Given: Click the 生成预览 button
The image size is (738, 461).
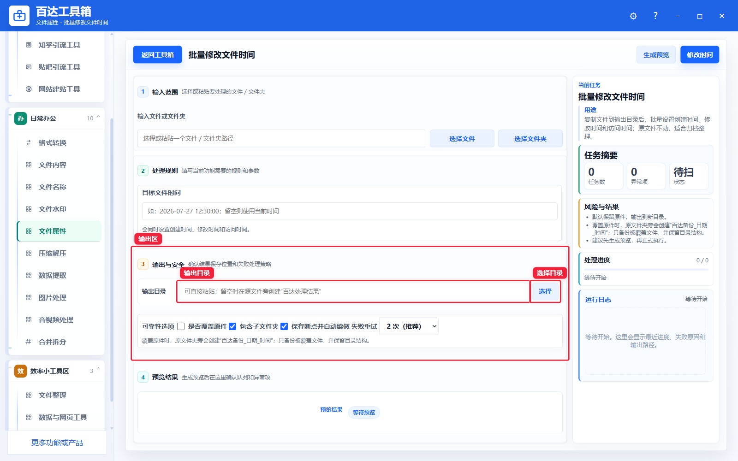Looking at the screenshot, I should tap(656, 55).
